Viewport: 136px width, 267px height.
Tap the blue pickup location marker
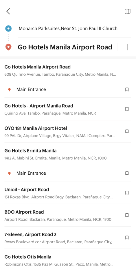coord(8,29)
